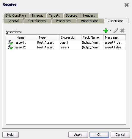132x139 pixels.
Task: Select the assert2 name cell
Action: (x=26, y=47)
